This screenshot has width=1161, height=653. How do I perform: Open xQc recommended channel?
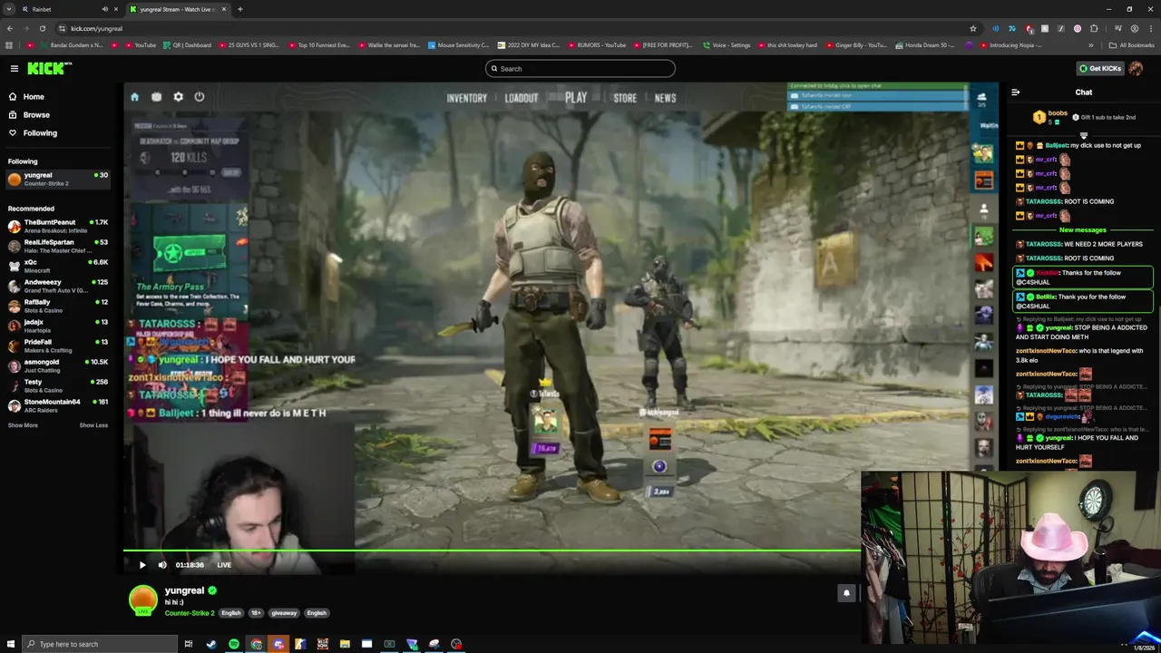58,266
